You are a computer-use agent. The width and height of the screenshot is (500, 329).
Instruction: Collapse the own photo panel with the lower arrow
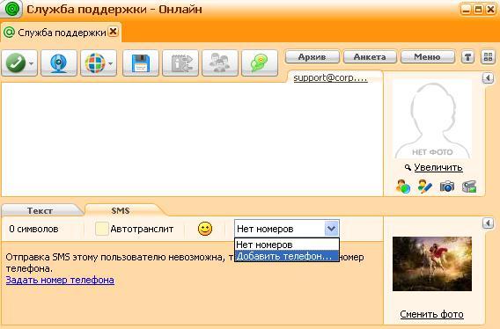click(488, 223)
